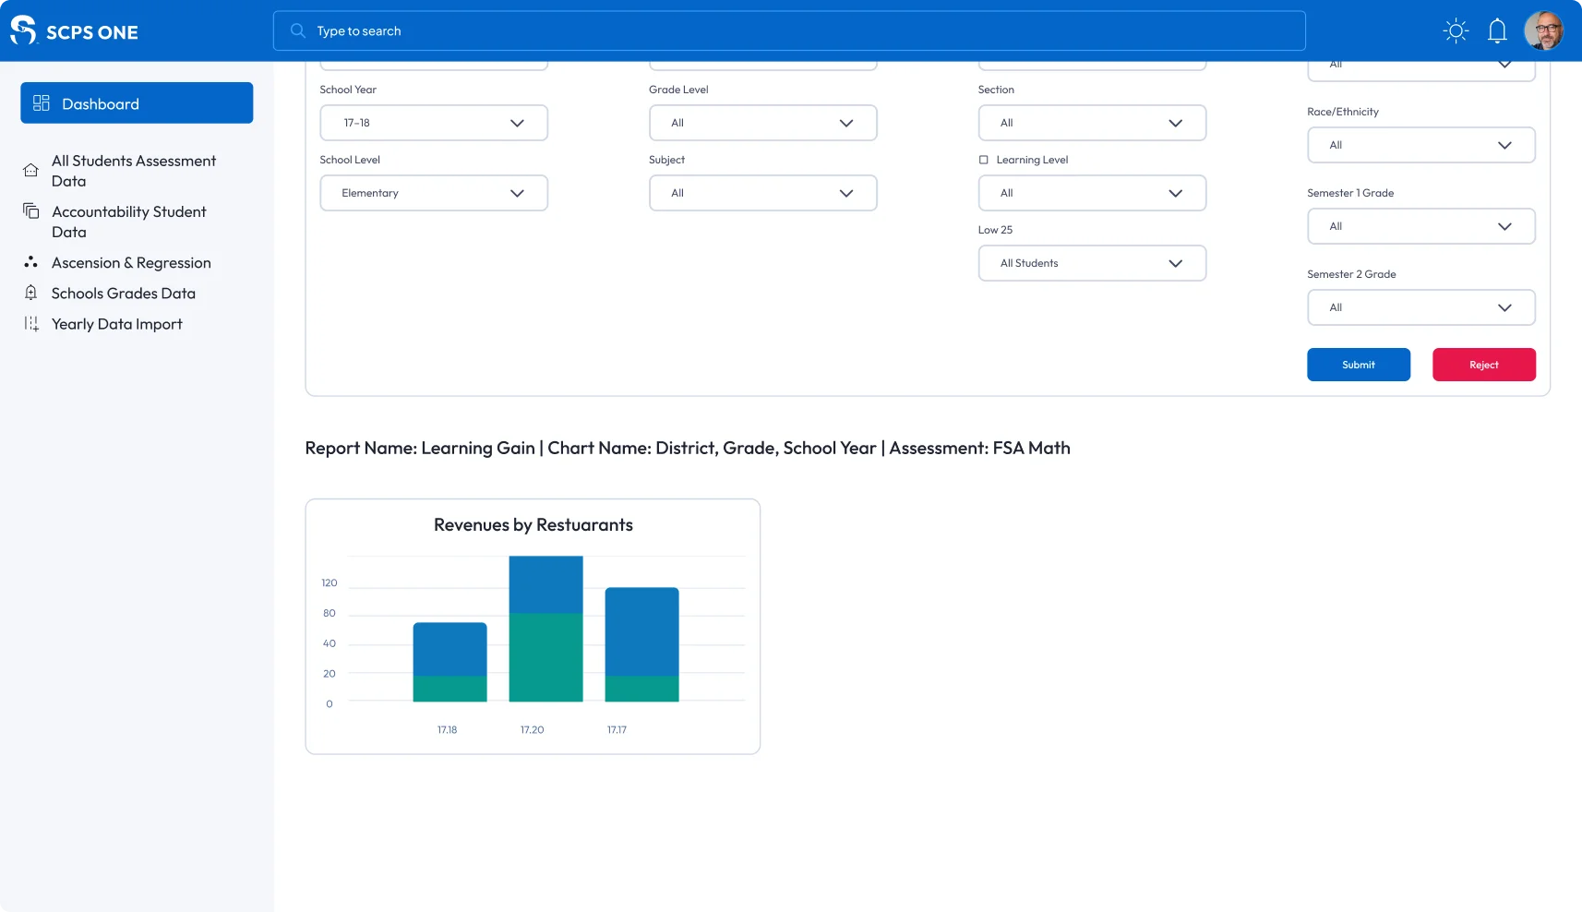Click the Accountability Student Data copy icon

pos(31,211)
